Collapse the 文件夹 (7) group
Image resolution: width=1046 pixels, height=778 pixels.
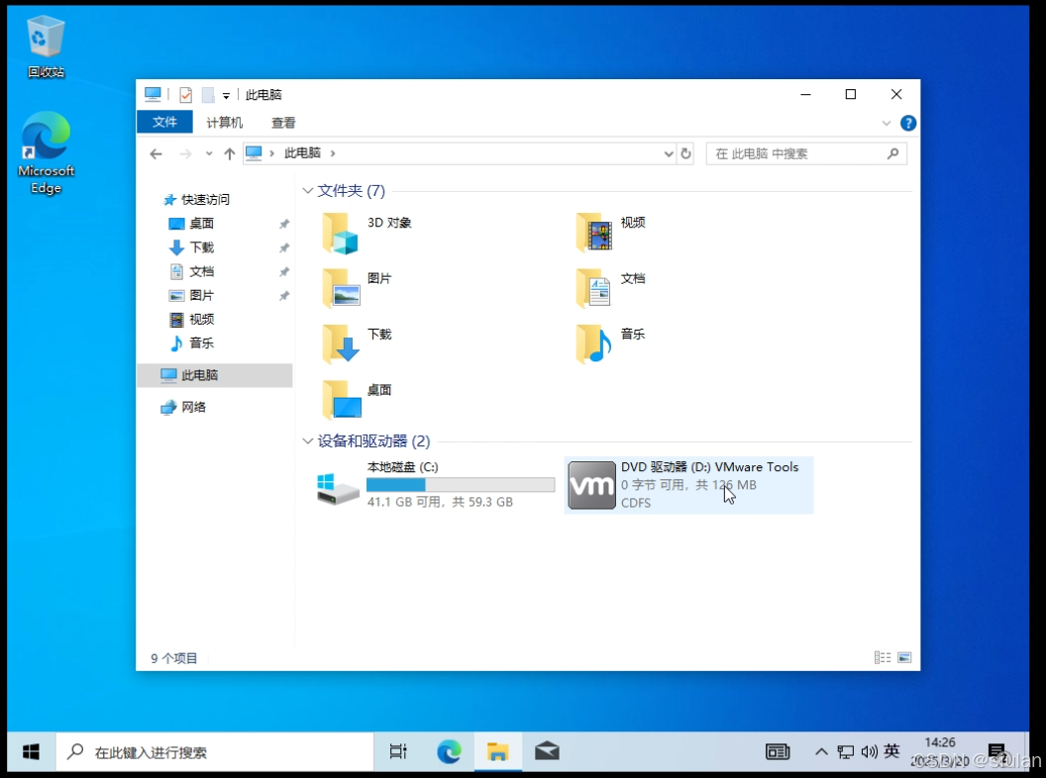pyautogui.click(x=307, y=191)
